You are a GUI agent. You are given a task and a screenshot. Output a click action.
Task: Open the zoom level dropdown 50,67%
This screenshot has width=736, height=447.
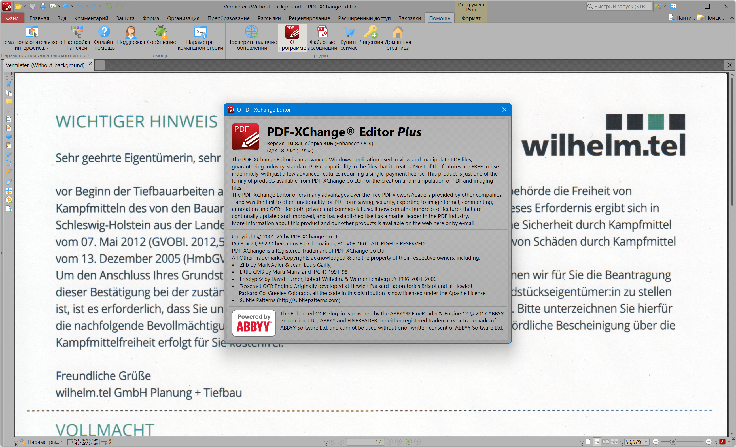(646, 442)
